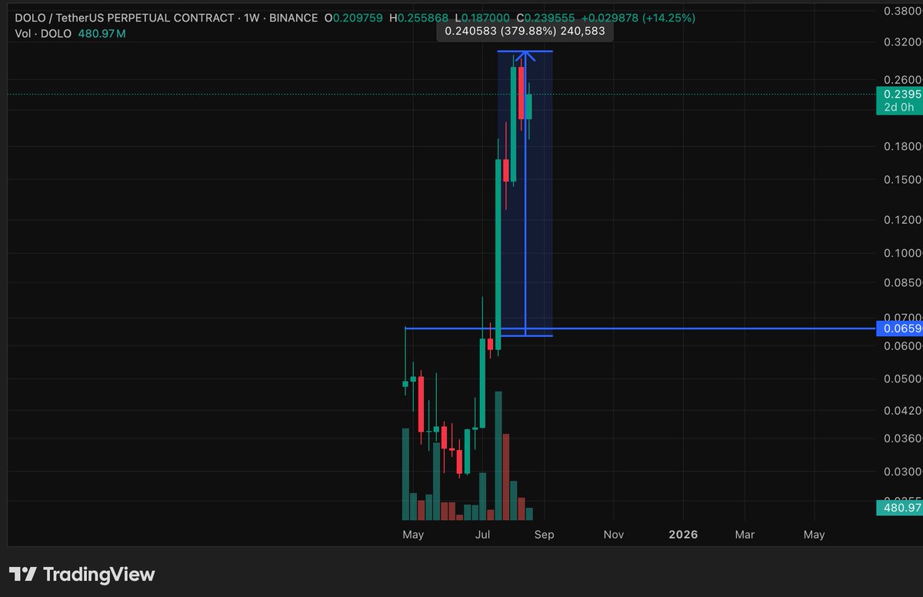The width and height of the screenshot is (923, 597).
Task: Click the 480.97 M volume value in legend
Action: click(x=102, y=33)
